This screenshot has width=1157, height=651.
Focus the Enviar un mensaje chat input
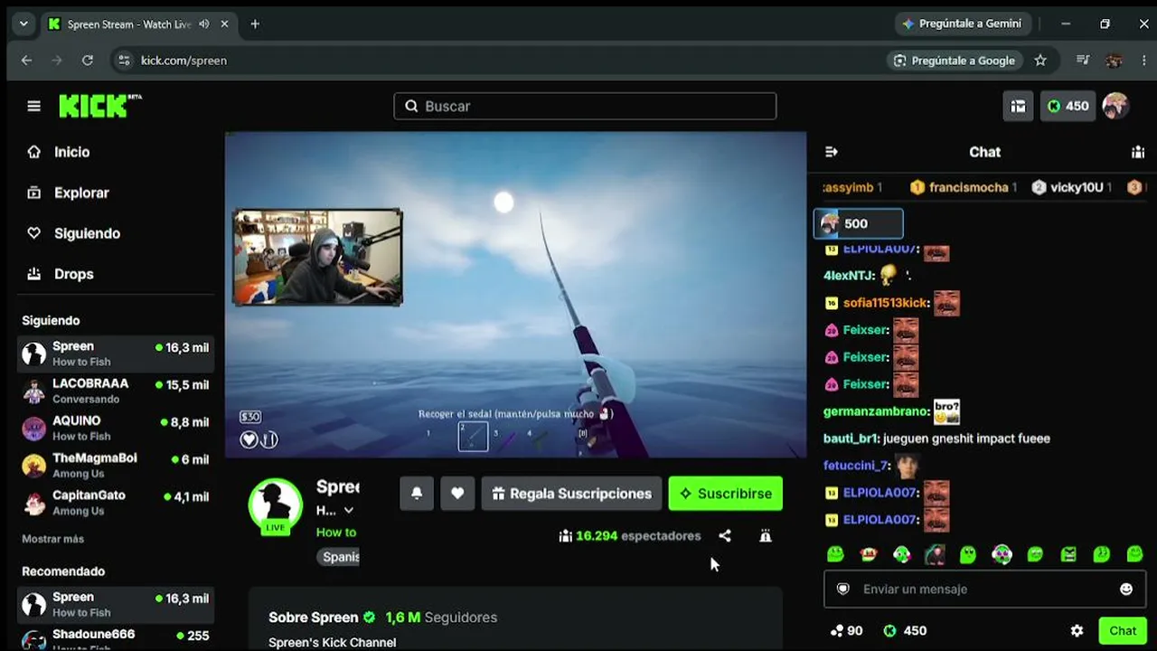click(985, 590)
